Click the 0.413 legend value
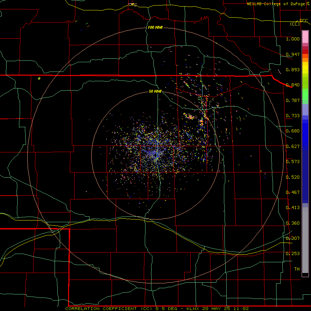311x311 pixels. click(293, 208)
